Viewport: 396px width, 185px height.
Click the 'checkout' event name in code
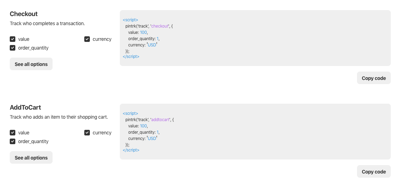pos(160,26)
